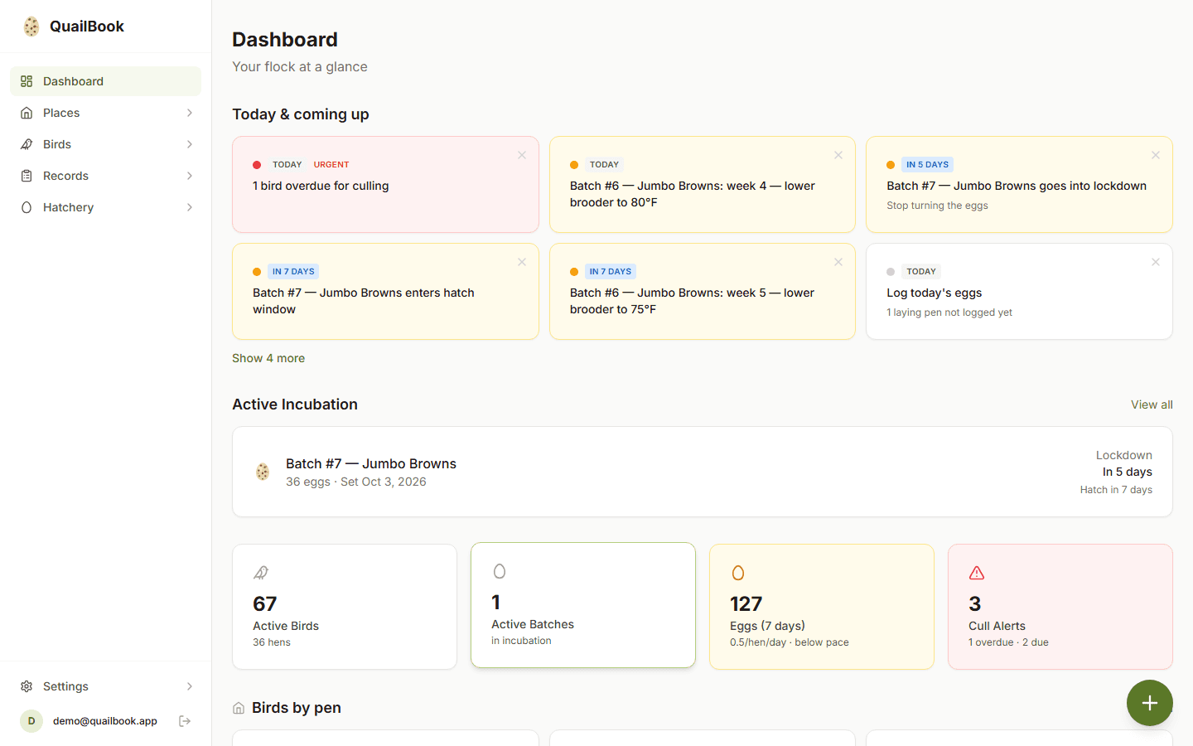Viewport: 1193px width, 746px height.
Task: Click the green plus floating action button
Action: pyautogui.click(x=1150, y=703)
